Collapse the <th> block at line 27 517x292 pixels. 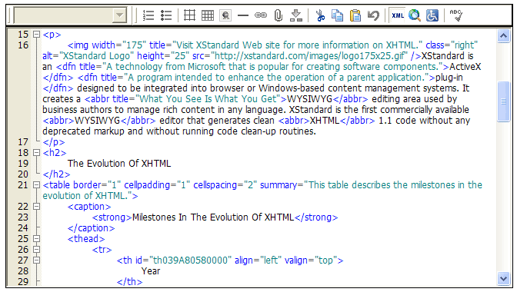37,260
